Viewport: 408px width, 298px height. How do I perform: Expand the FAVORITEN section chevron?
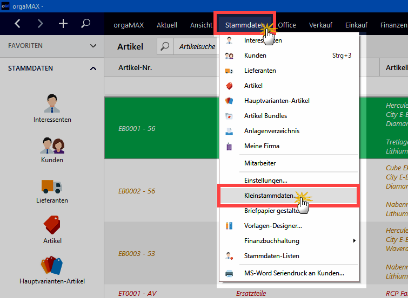point(93,46)
